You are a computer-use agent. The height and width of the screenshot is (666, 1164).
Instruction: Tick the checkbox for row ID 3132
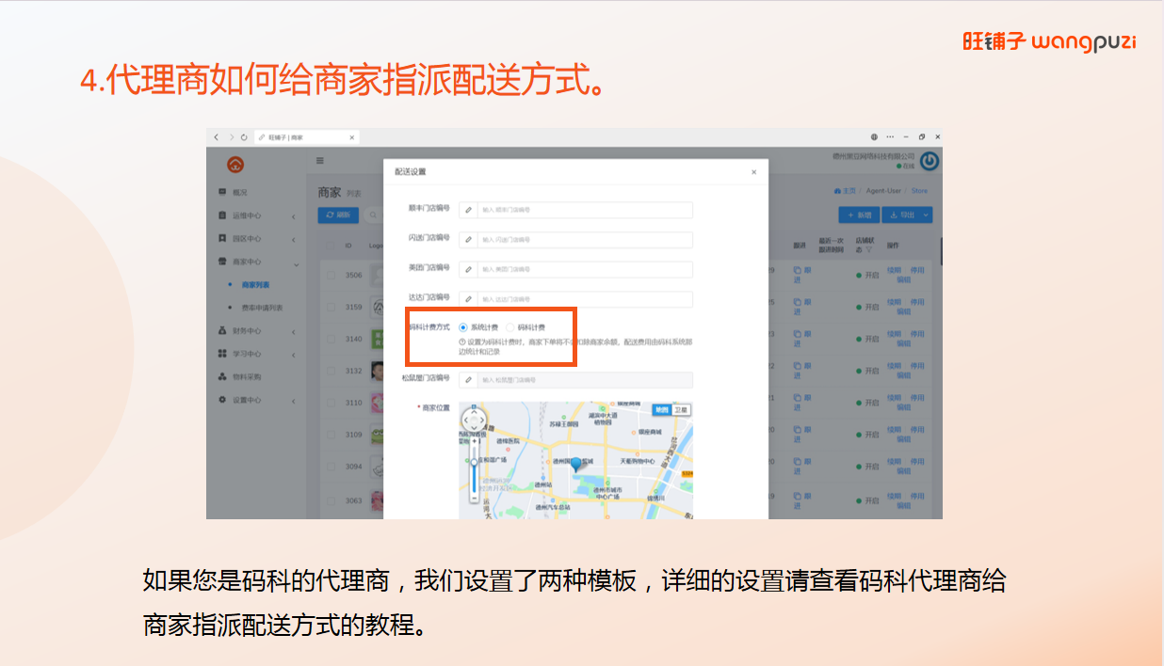[x=331, y=371]
